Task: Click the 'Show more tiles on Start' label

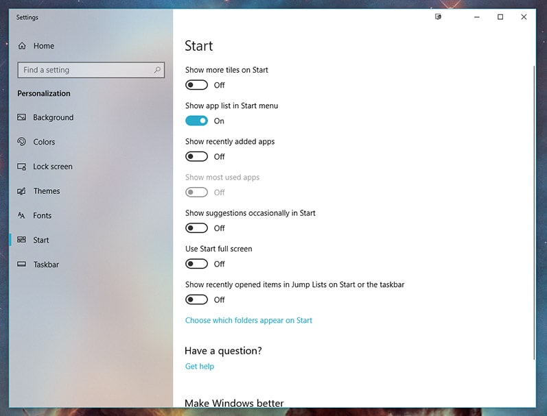Action: click(226, 70)
